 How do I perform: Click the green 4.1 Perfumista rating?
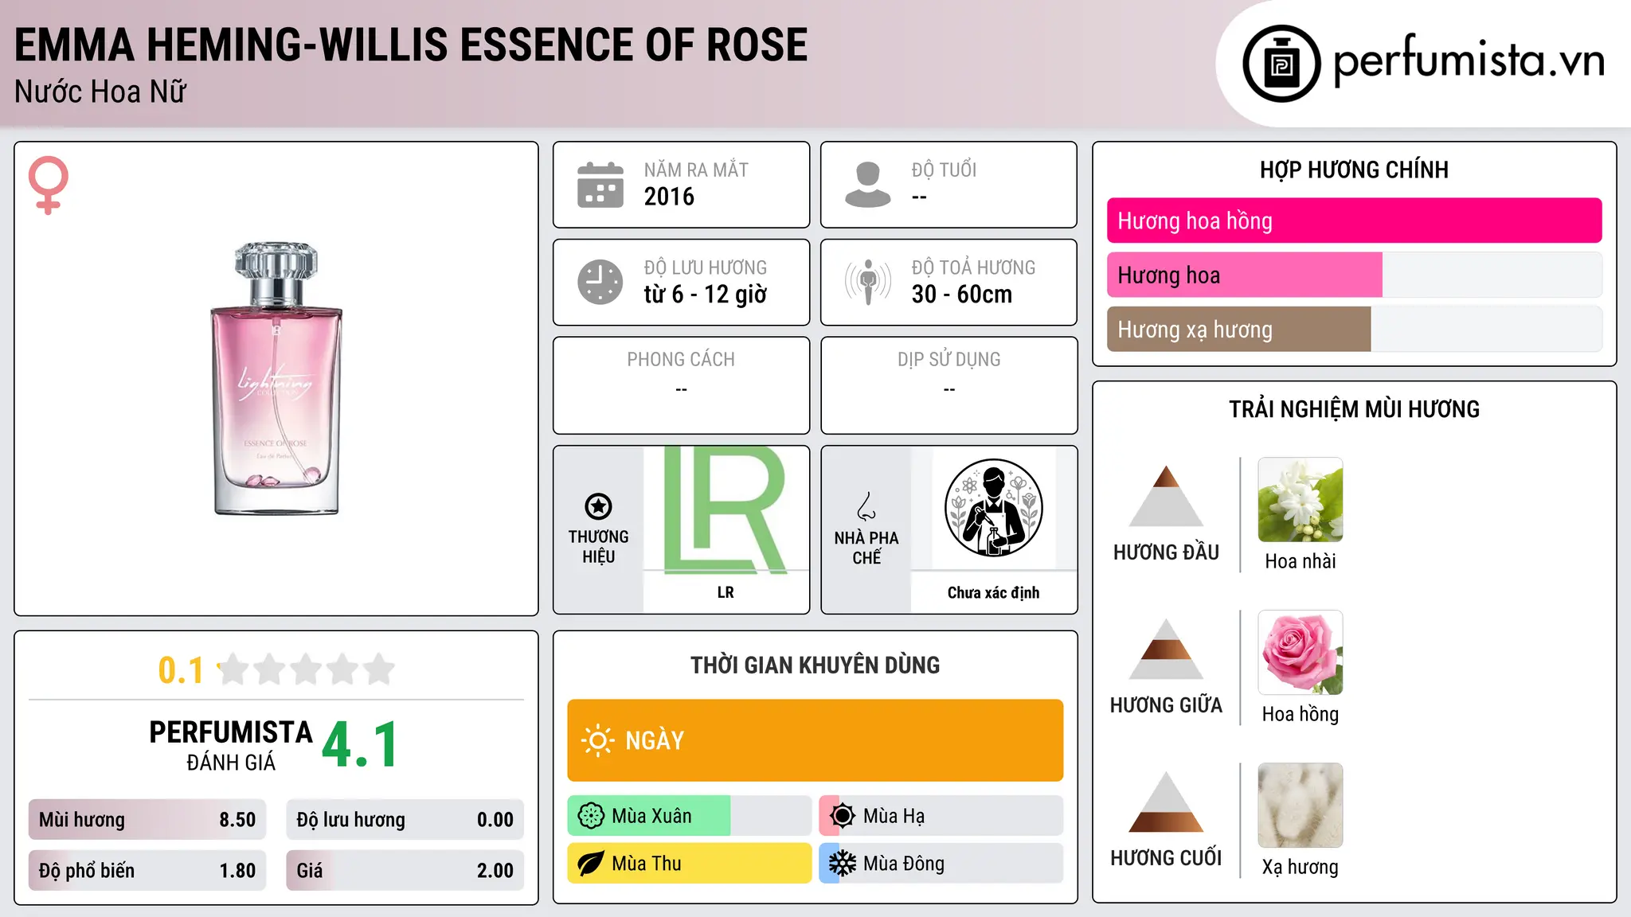360,745
